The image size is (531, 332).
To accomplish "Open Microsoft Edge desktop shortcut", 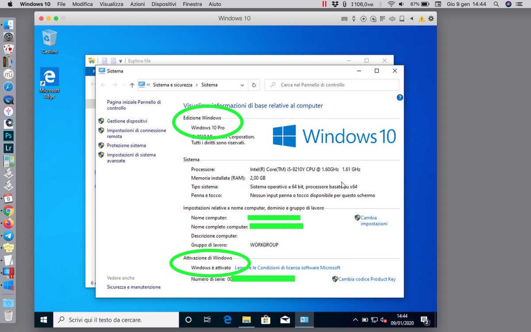I will coord(50,83).
